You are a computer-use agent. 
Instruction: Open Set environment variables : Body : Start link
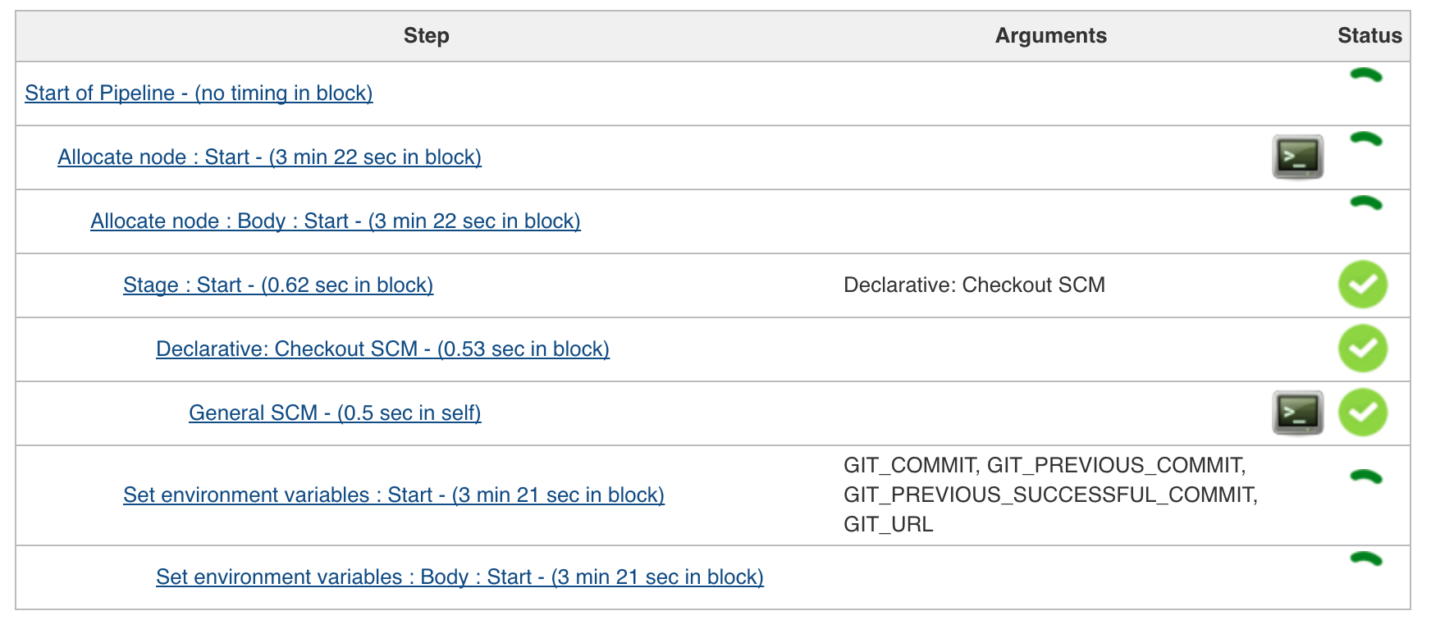point(459,577)
